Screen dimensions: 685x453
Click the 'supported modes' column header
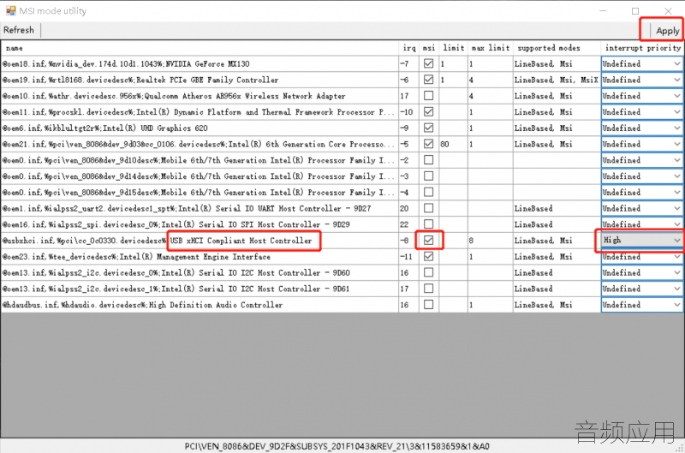point(557,48)
